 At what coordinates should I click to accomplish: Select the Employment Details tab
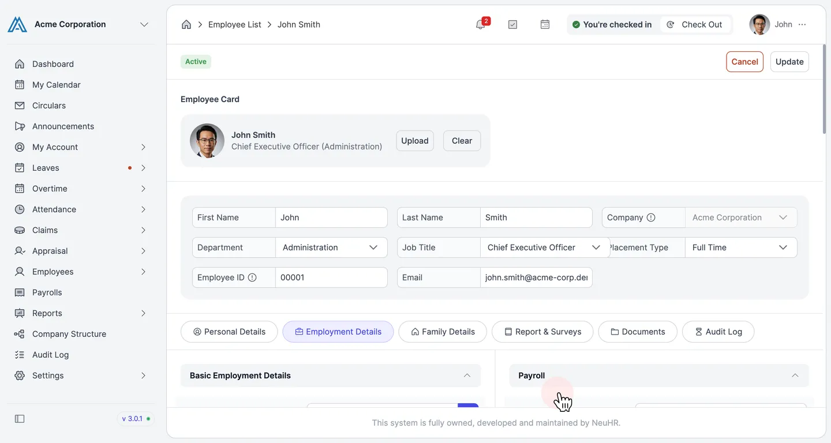coord(338,332)
